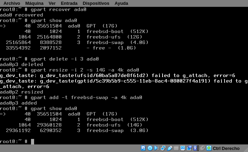The height and width of the screenshot is (152, 248).
Task: Click the optical disc status icon
Action: 150,148
